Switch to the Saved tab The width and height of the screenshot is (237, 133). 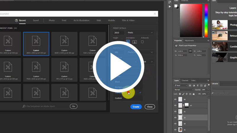[x=36, y=20]
